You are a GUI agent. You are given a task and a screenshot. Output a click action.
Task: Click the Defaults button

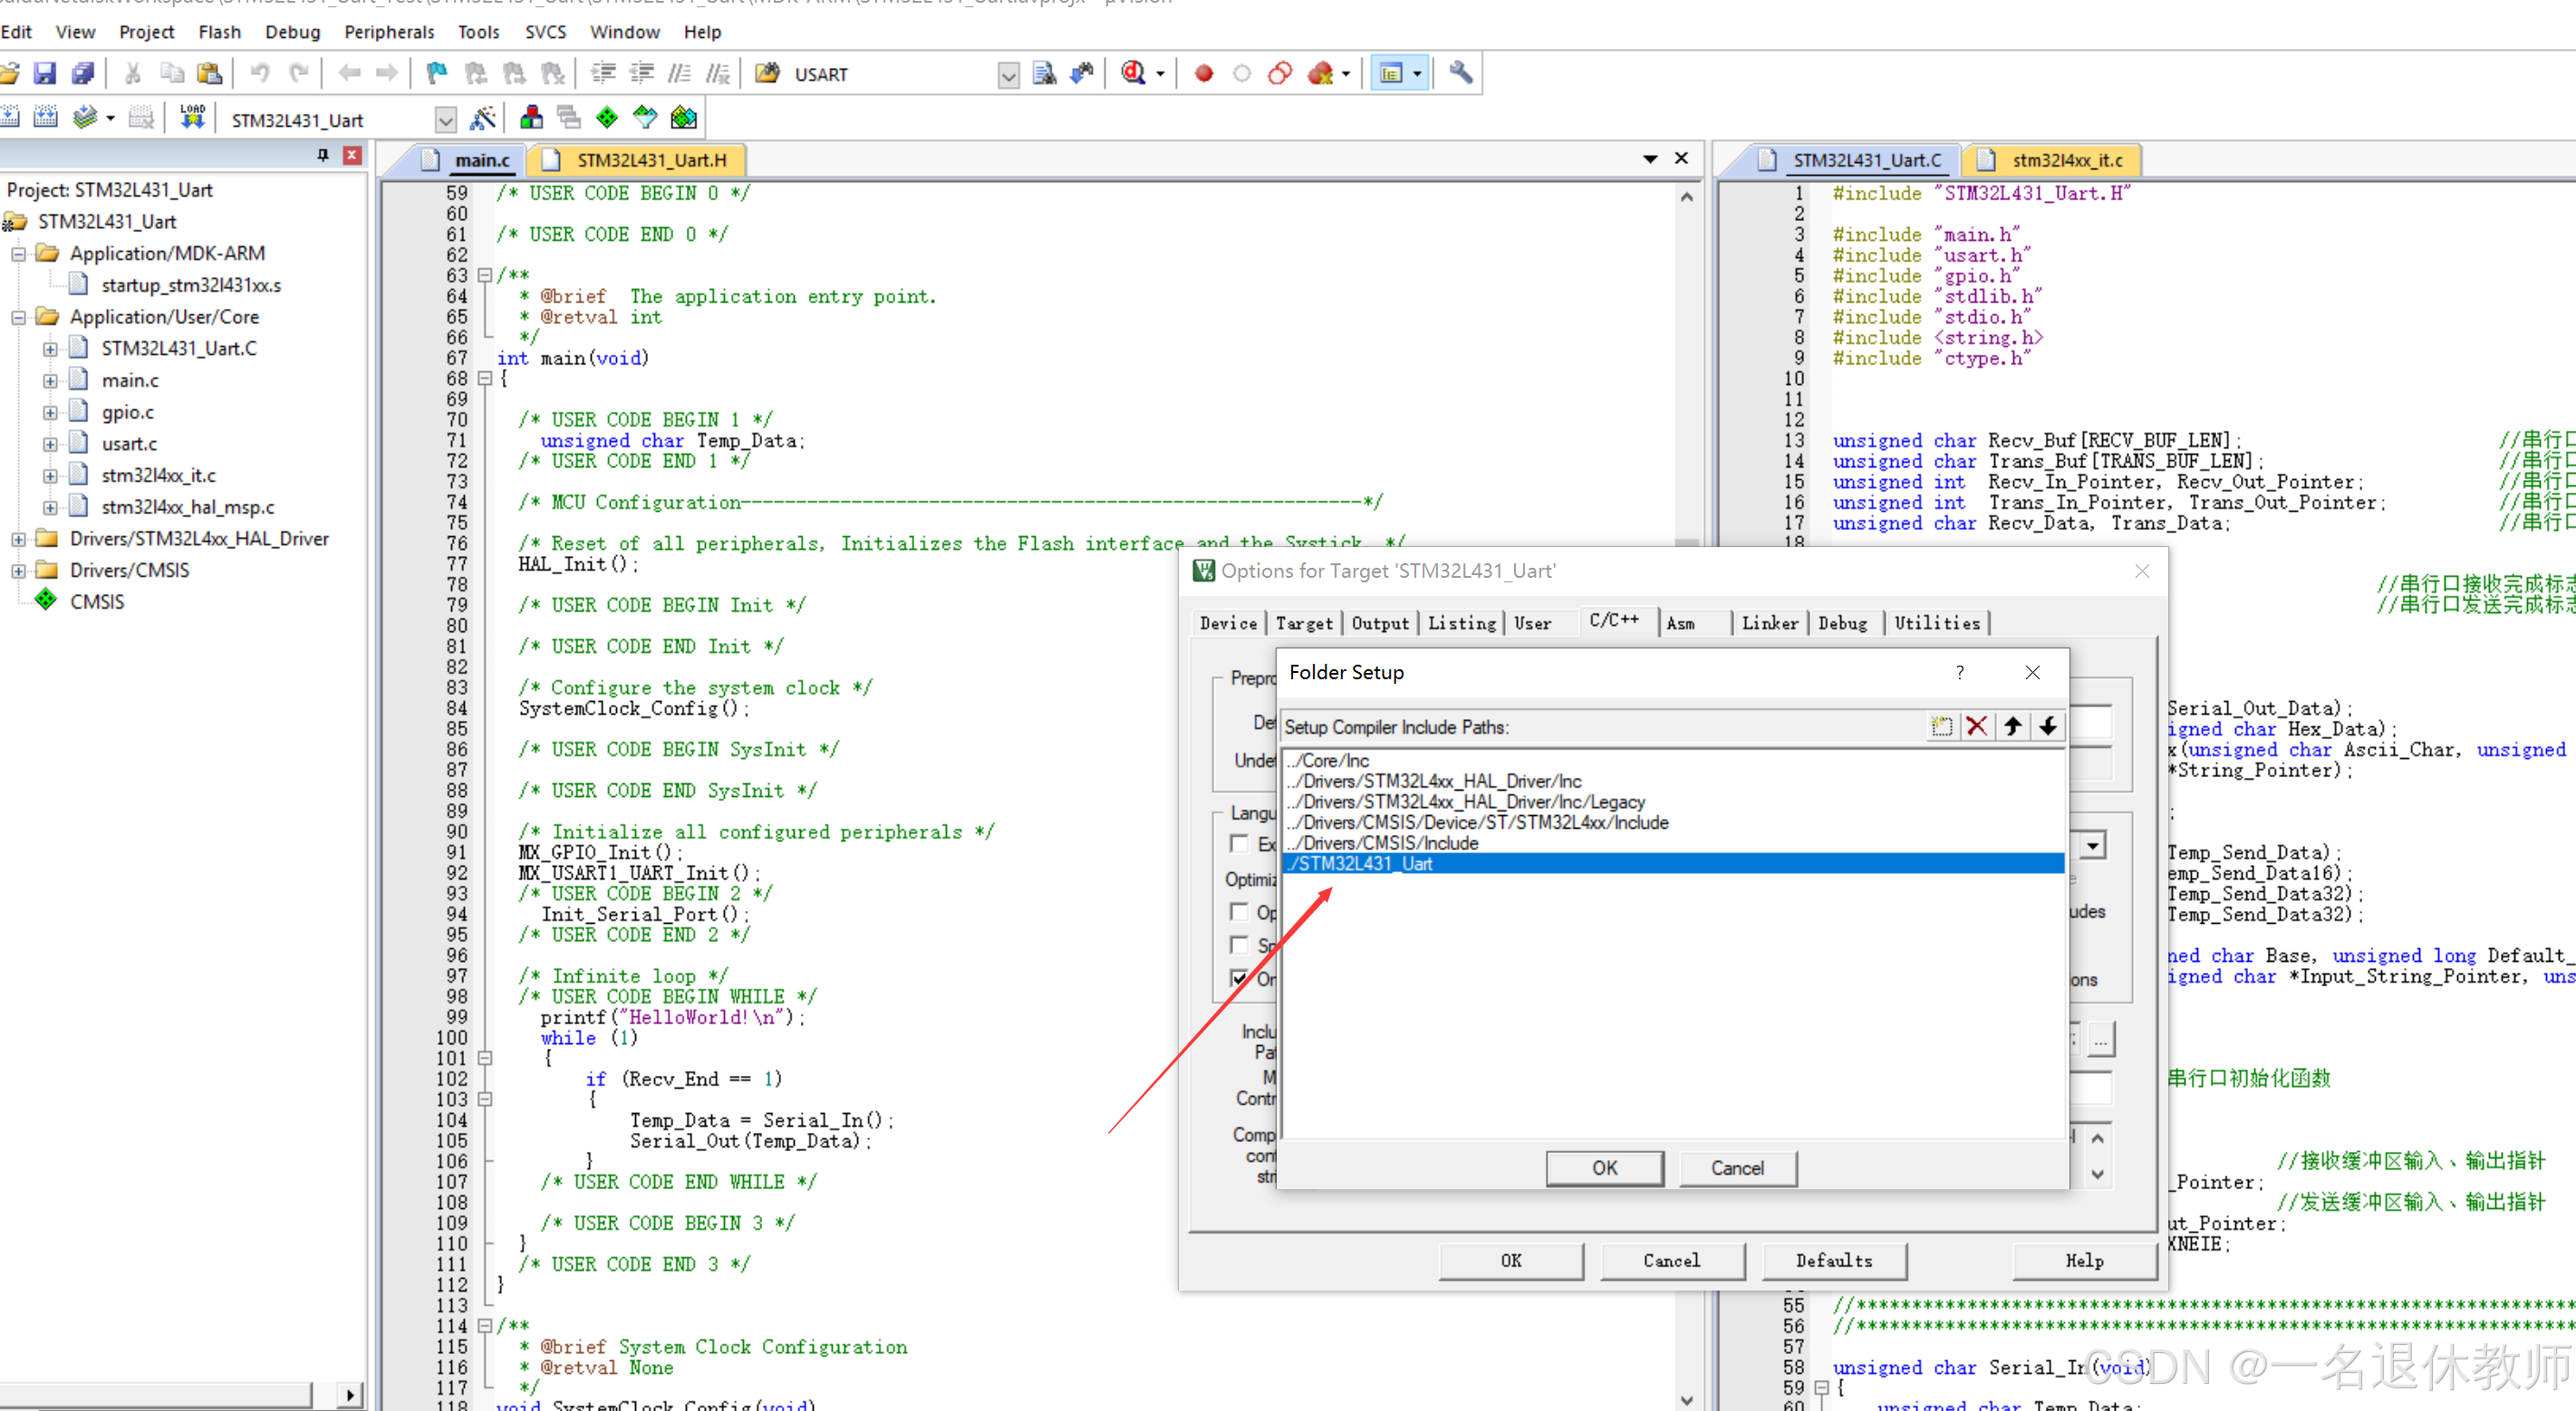pyautogui.click(x=1833, y=1260)
